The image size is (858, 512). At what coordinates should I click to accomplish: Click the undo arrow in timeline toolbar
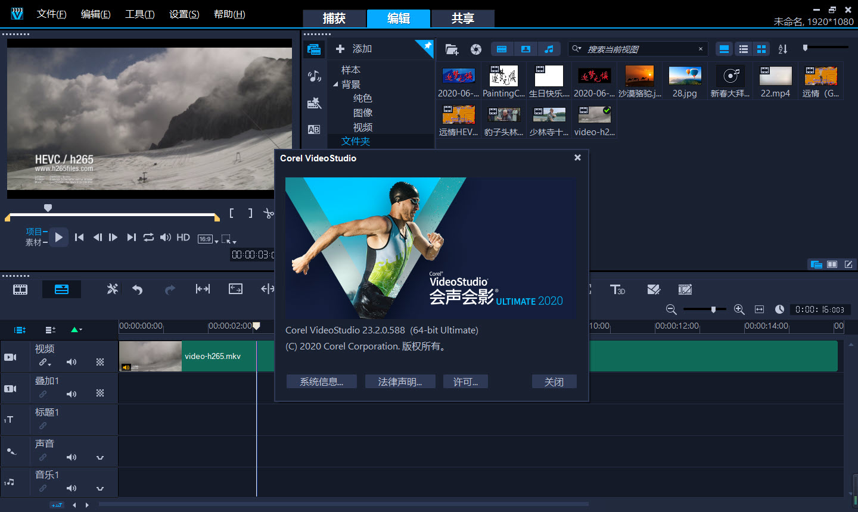pyautogui.click(x=138, y=290)
